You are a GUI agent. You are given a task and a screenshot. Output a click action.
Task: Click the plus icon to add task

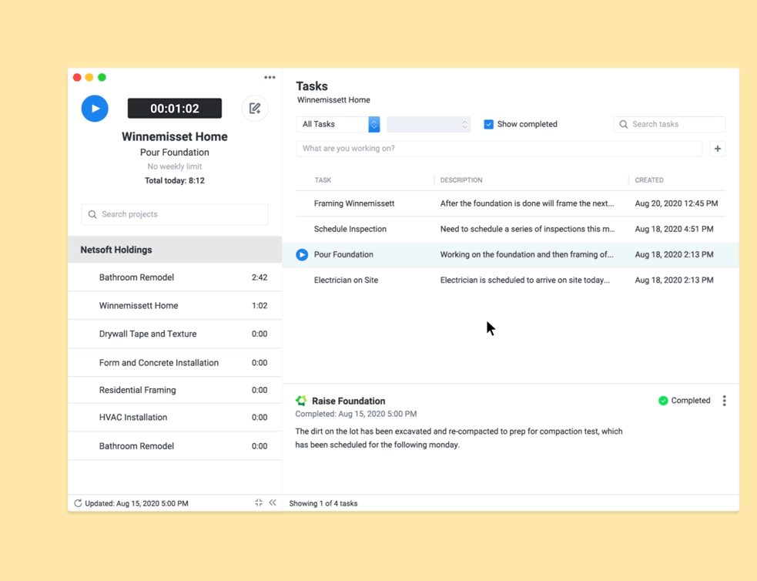coord(718,149)
